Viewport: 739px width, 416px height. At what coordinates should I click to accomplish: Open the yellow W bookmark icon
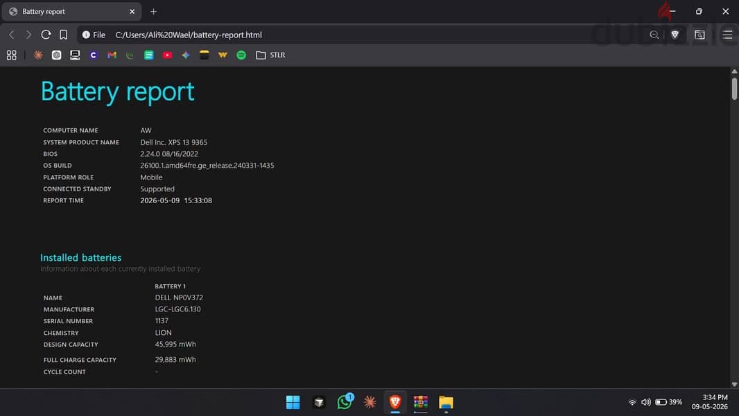click(x=223, y=55)
